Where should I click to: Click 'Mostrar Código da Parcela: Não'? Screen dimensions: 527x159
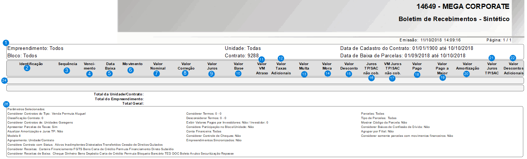384,122
